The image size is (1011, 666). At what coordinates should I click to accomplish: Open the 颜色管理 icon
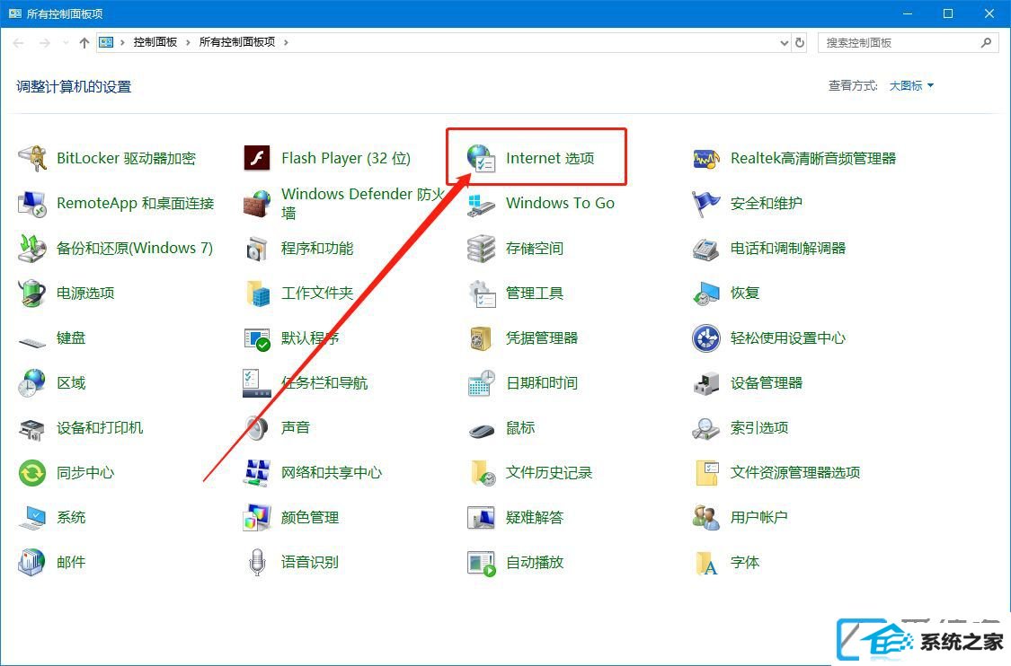pos(257,518)
